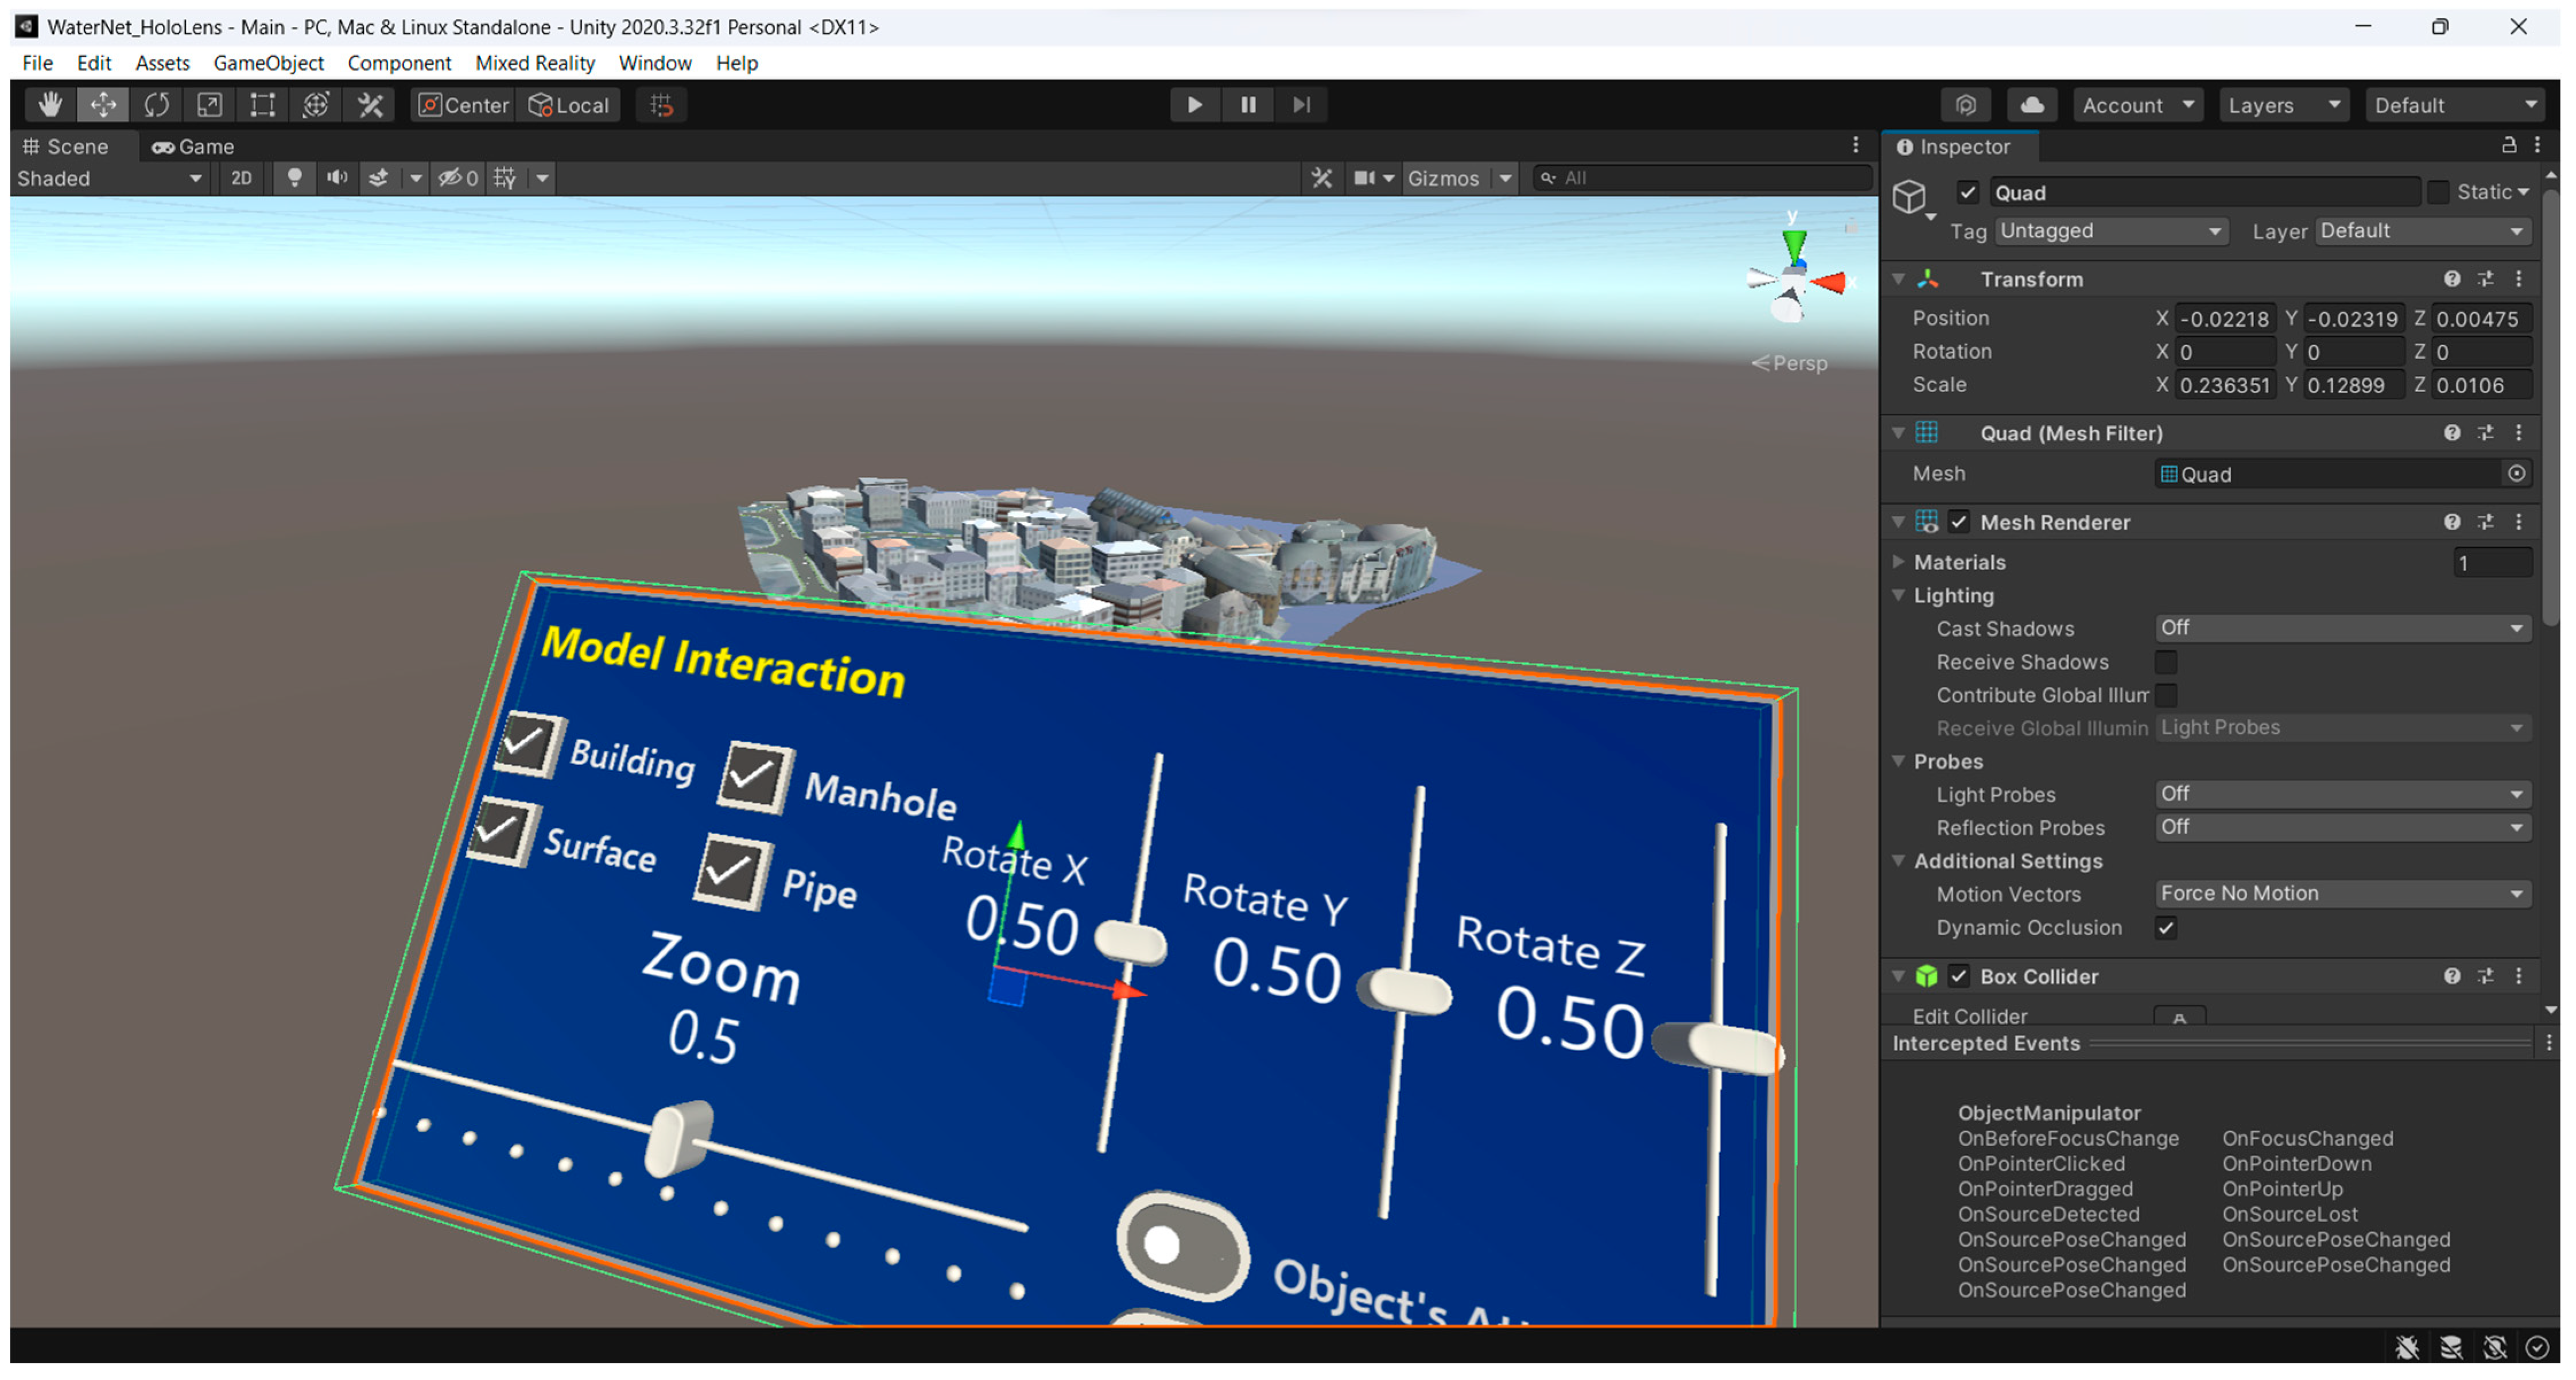Select the Scale tool
This screenshot has width=2576, height=1380.
209,105
